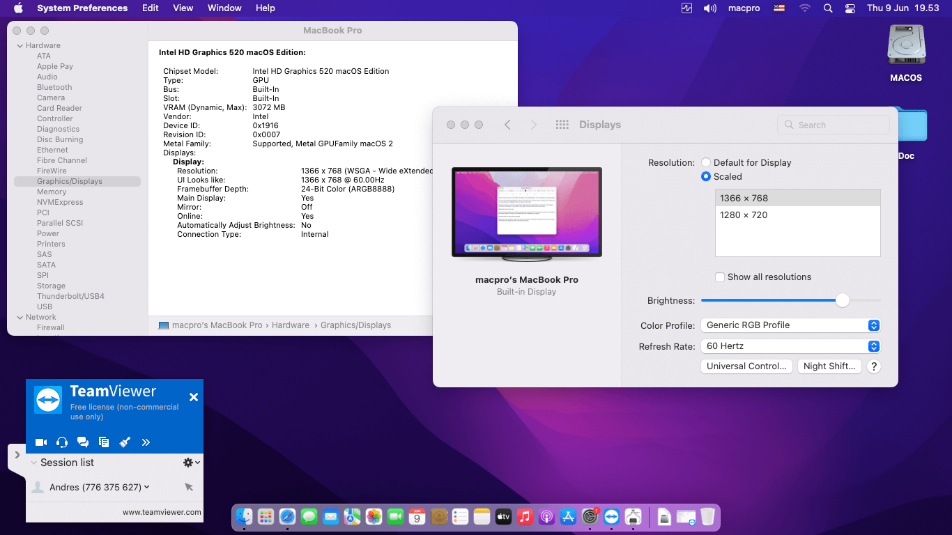
Task: Click remote control cursor icon for Andres
Action: click(x=189, y=488)
